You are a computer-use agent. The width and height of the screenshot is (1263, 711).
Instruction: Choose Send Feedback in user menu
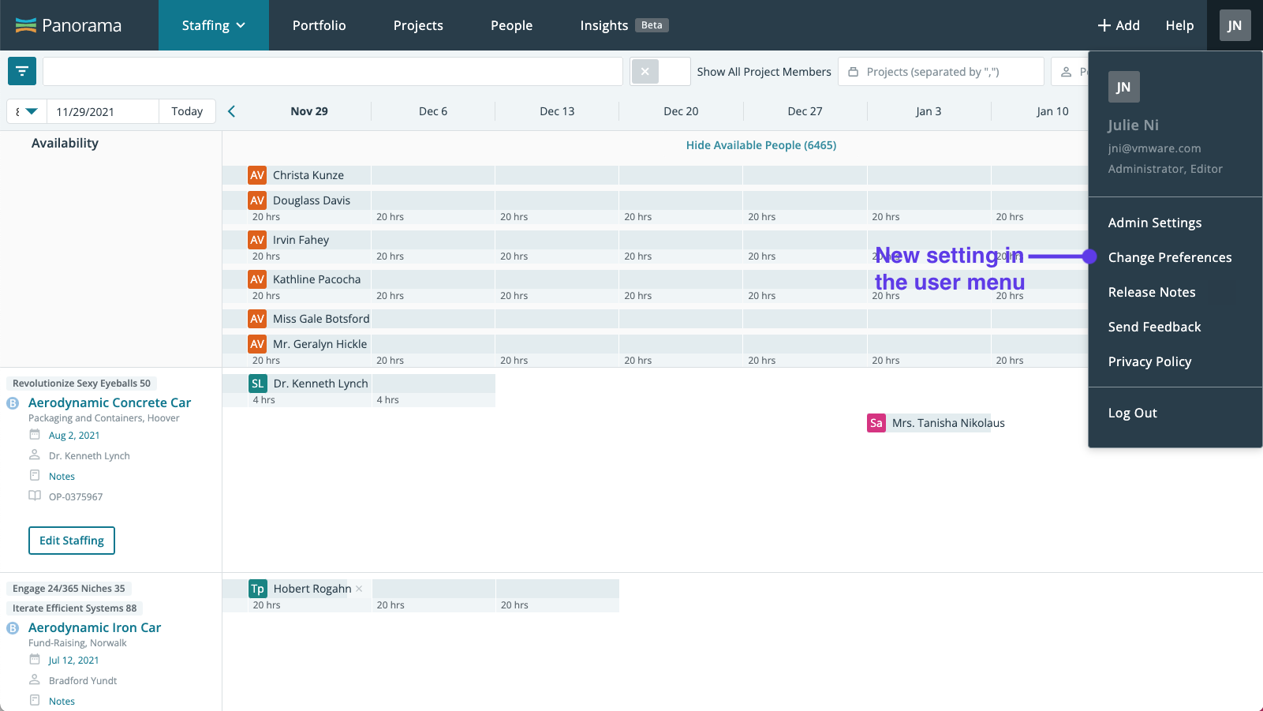click(x=1154, y=327)
